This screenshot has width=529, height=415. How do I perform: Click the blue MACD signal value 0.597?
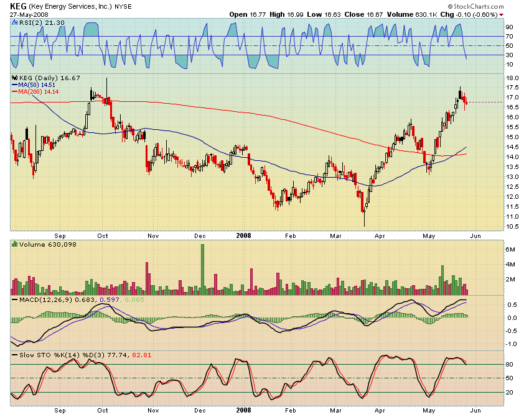point(110,299)
